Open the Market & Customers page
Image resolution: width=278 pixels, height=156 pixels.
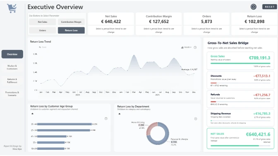(x=12, y=67)
